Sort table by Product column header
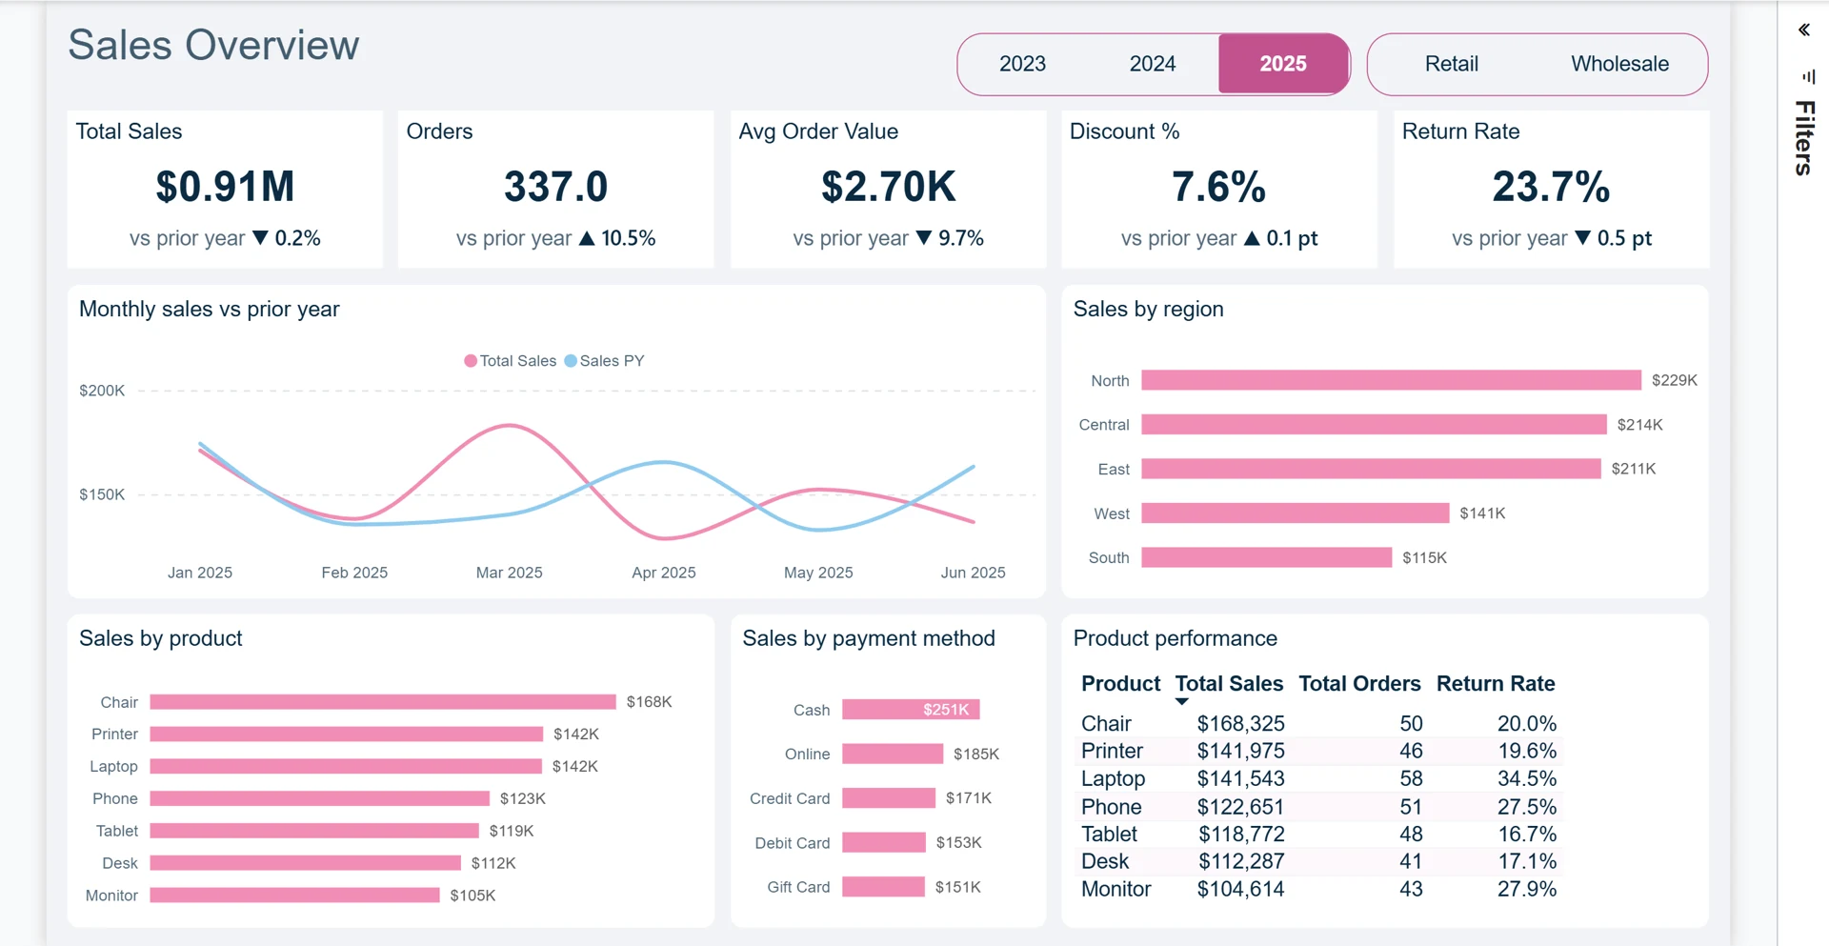1829x946 pixels. click(1120, 684)
